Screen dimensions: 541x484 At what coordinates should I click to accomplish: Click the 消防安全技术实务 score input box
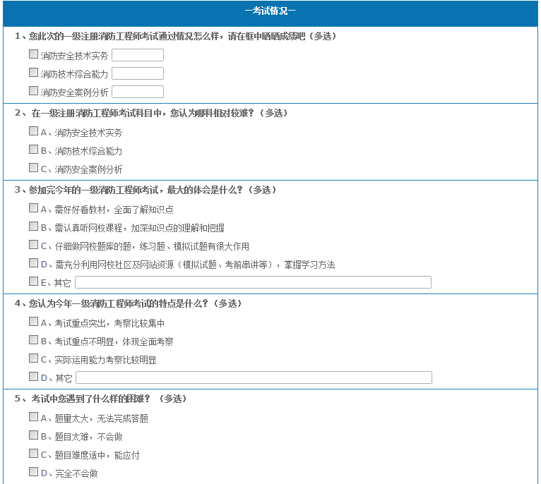point(138,55)
